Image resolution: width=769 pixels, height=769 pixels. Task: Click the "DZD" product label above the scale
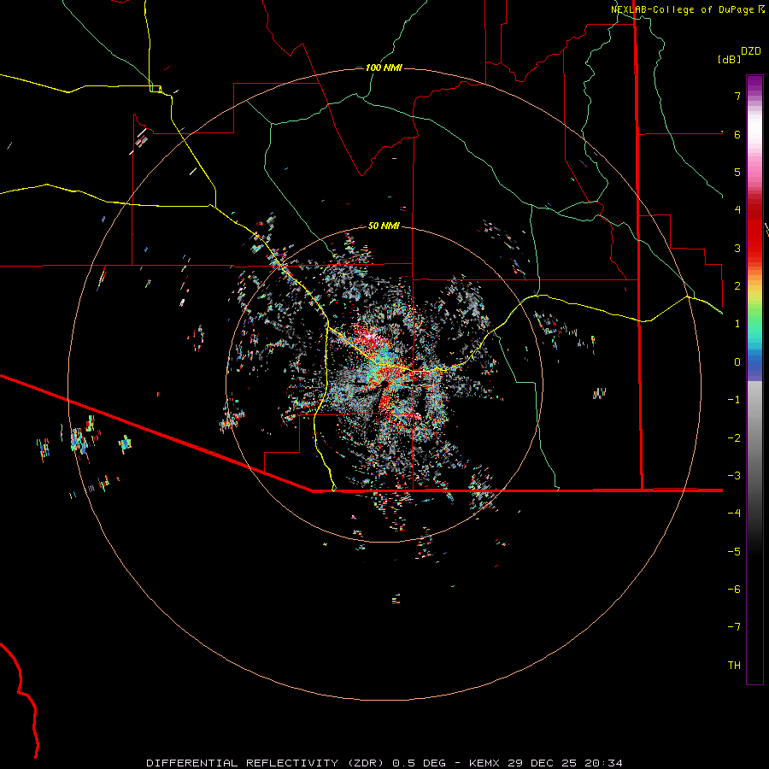pos(751,51)
